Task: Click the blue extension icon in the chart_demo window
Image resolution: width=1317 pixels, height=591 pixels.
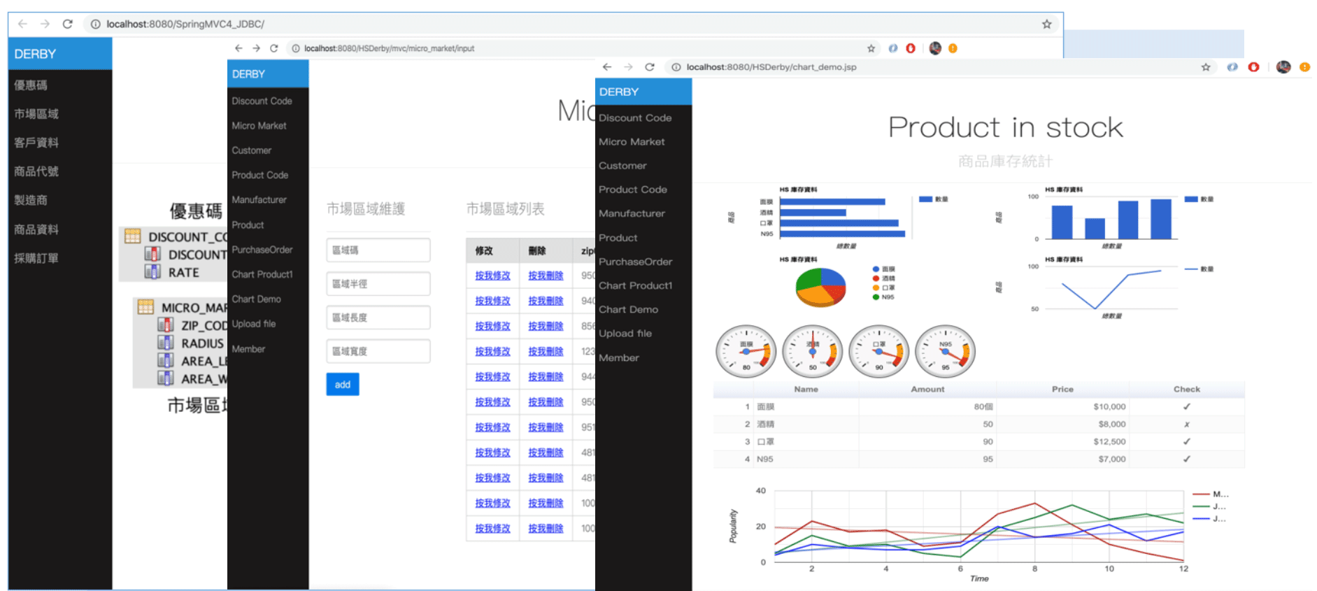Action: click(x=1232, y=67)
